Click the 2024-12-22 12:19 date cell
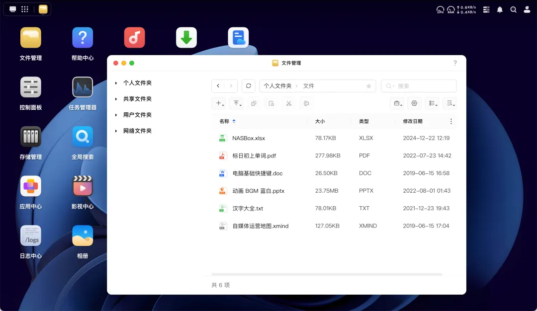The height and width of the screenshot is (311, 537). click(x=426, y=138)
